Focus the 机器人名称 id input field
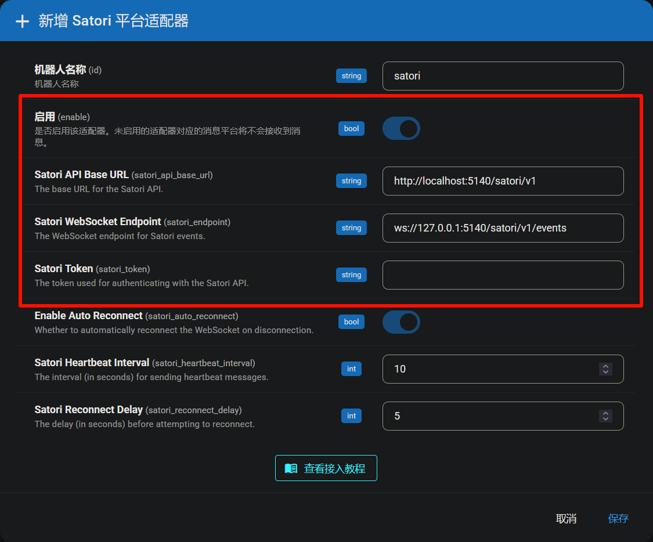This screenshot has width=653, height=542. point(503,76)
